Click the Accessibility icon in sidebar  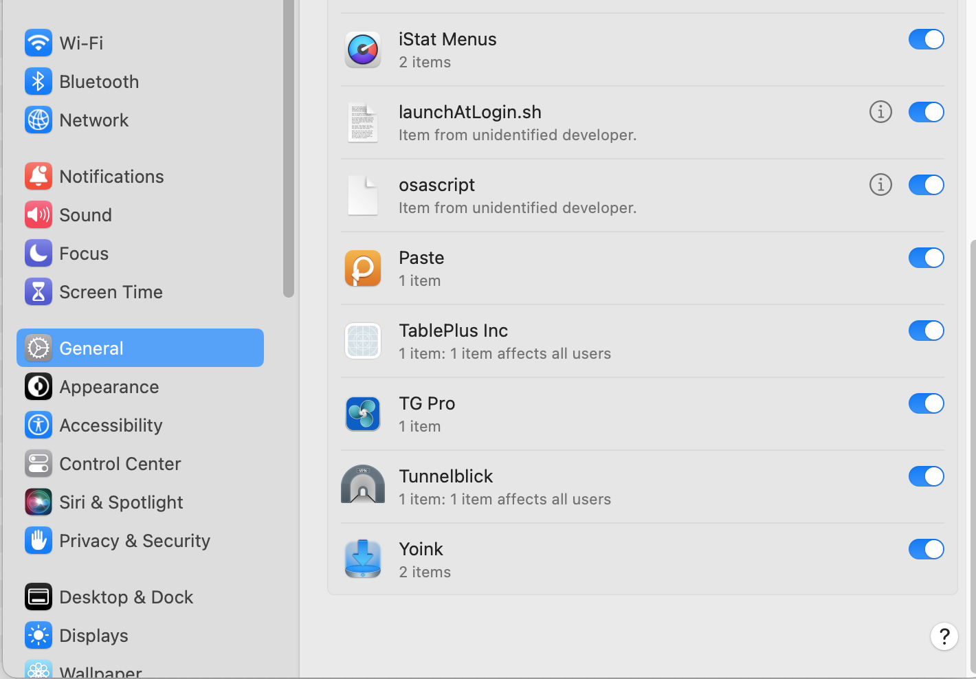(38, 425)
